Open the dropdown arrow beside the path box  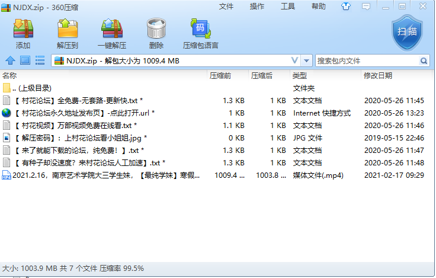pos(306,60)
